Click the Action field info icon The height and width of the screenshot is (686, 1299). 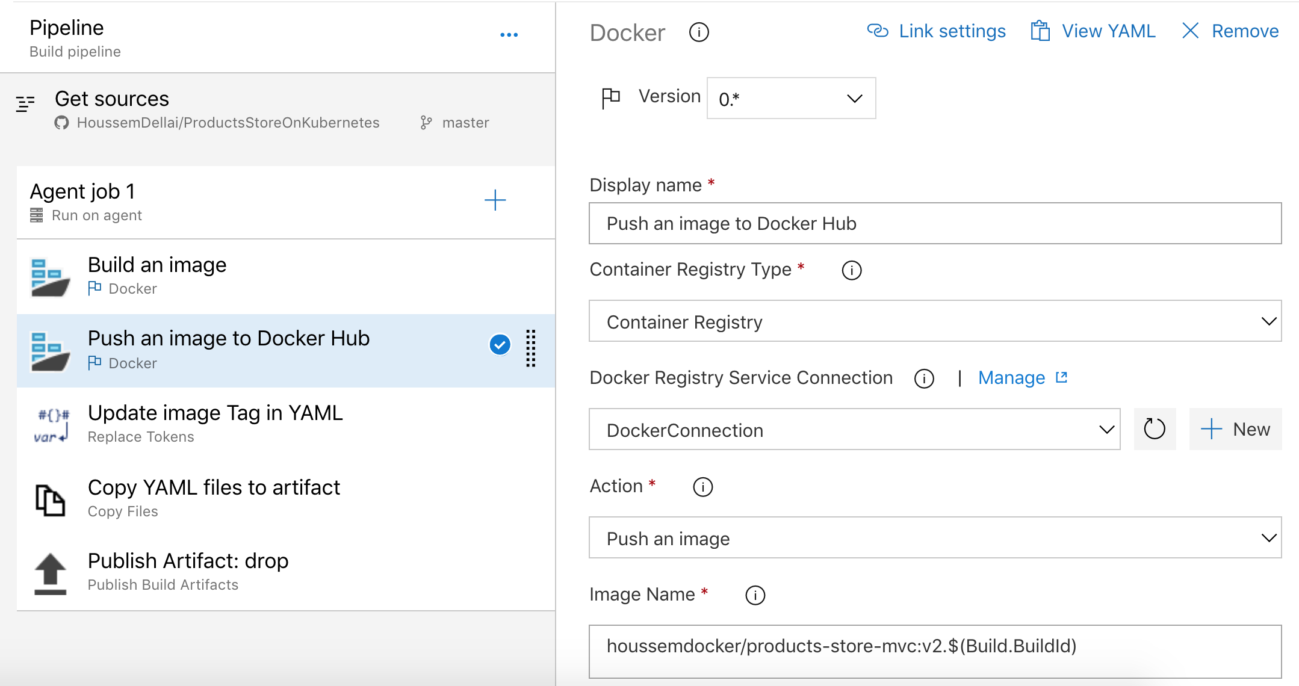point(702,487)
